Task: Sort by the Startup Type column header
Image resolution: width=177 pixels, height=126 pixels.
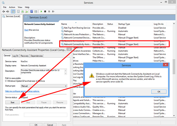Action: pyautogui.click(x=124, y=24)
